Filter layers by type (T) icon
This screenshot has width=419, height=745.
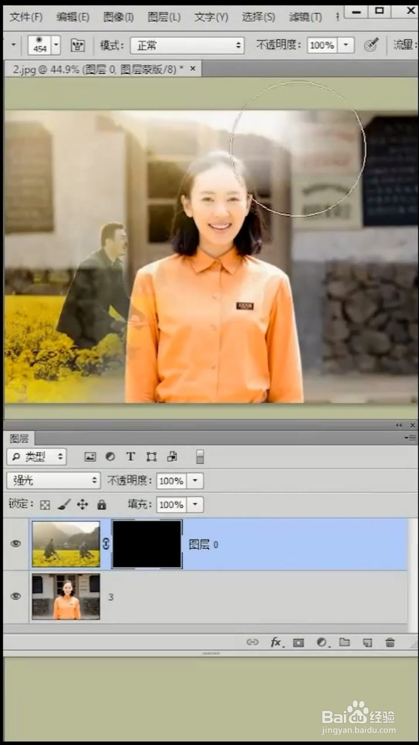(x=130, y=457)
